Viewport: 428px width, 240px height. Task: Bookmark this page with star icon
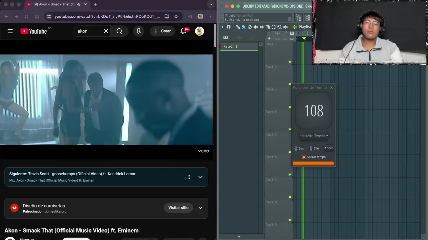pos(176,16)
